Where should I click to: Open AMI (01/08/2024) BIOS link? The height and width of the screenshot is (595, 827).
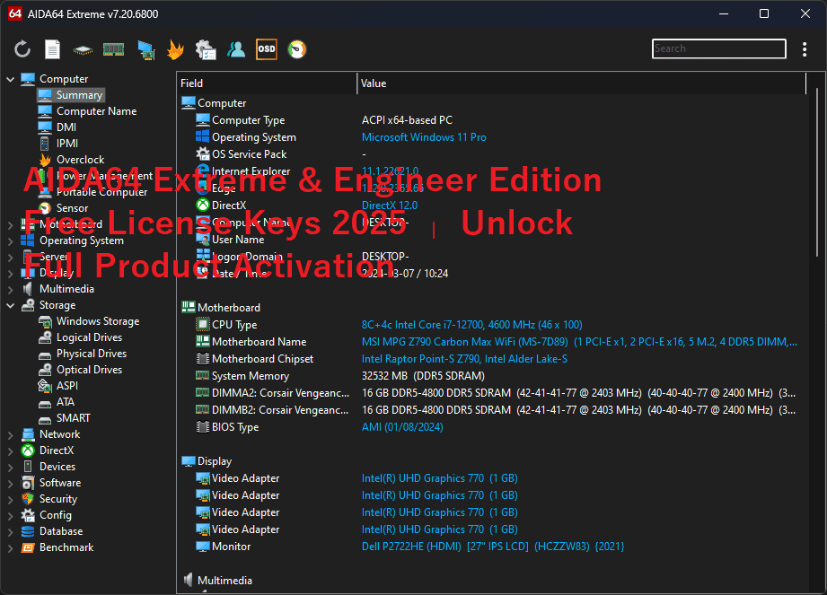click(402, 427)
